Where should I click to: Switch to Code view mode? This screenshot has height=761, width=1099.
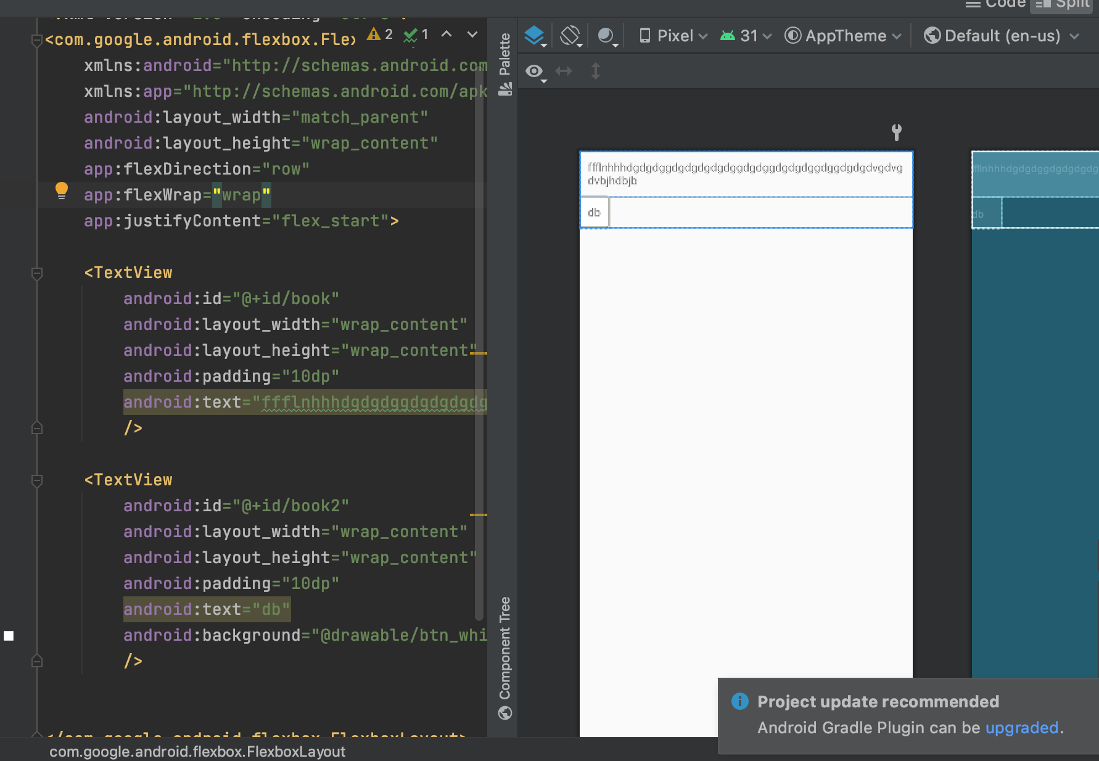(x=996, y=4)
